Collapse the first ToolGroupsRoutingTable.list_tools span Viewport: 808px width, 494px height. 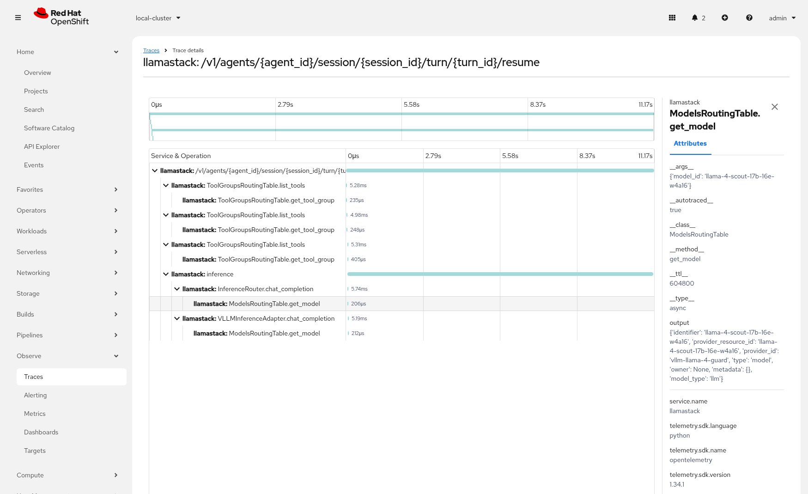(166, 185)
